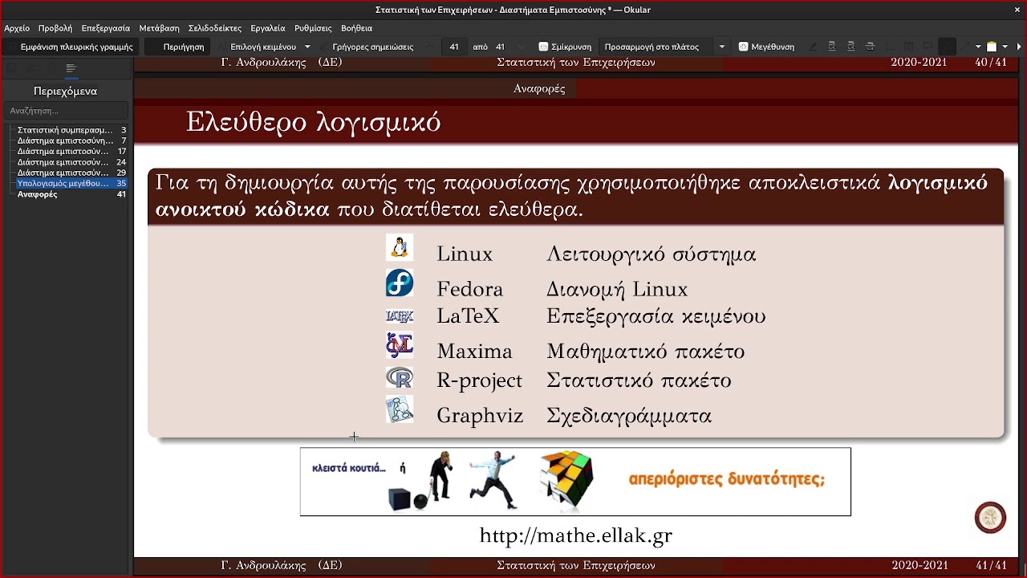Switch to the Contents sidebar panel icon
This screenshot has height=578, width=1027.
(x=71, y=68)
